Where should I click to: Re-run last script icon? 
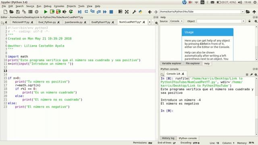pos(71,12)
